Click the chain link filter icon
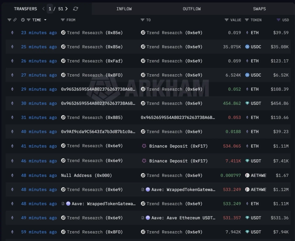This screenshot has width=295, height=241. [15, 20]
